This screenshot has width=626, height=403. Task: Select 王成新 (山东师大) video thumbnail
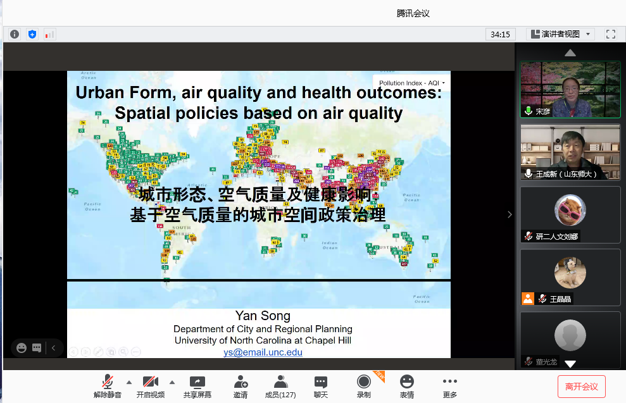pos(570,152)
